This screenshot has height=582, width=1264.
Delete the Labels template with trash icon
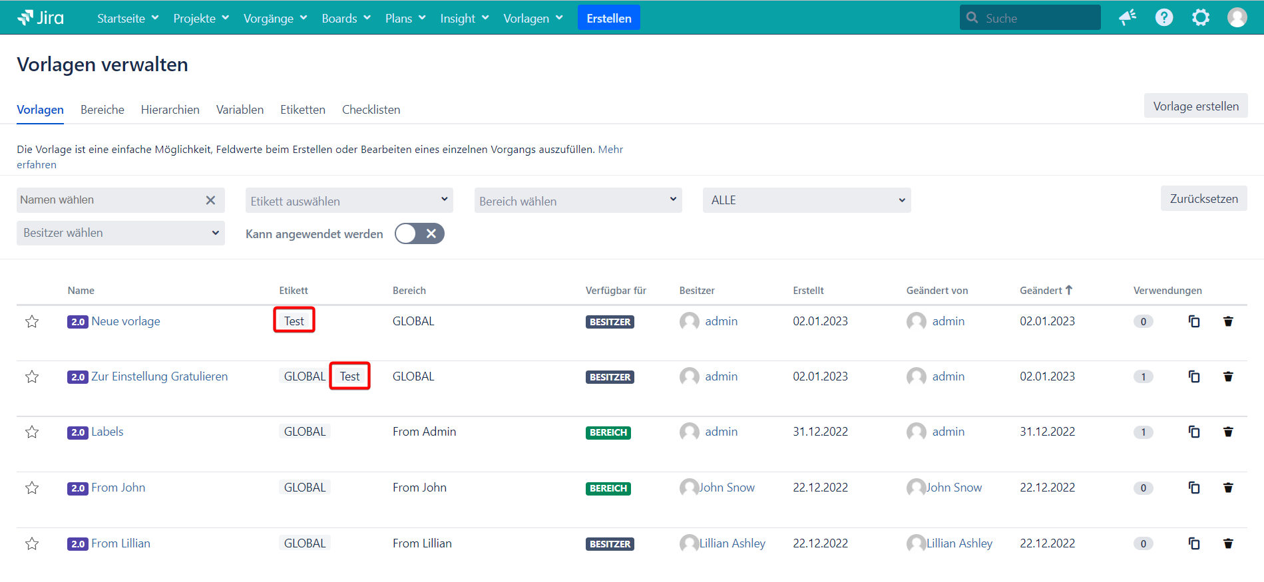[x=1228, y=432]
